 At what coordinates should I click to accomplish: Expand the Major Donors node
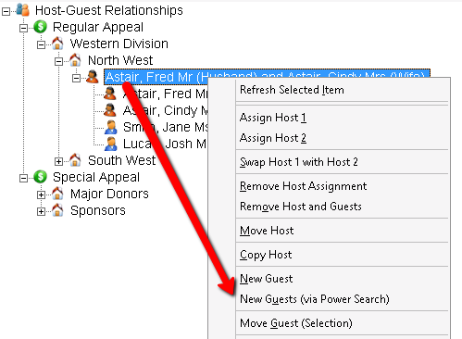point(41,195)
